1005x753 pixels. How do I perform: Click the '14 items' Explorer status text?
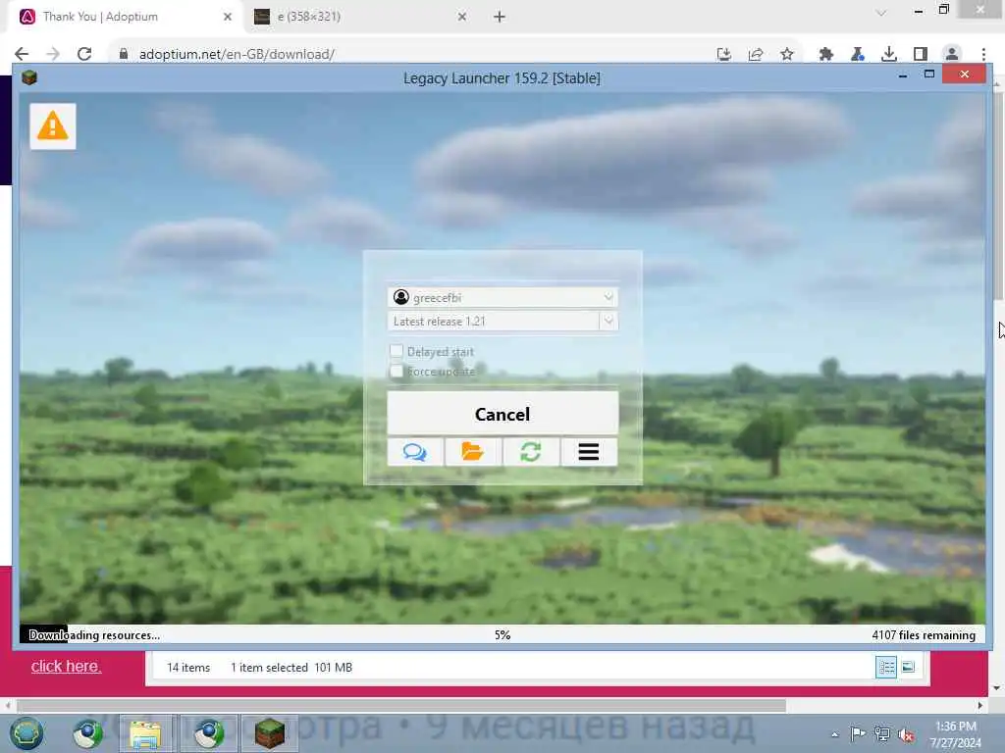click(188, 667)
